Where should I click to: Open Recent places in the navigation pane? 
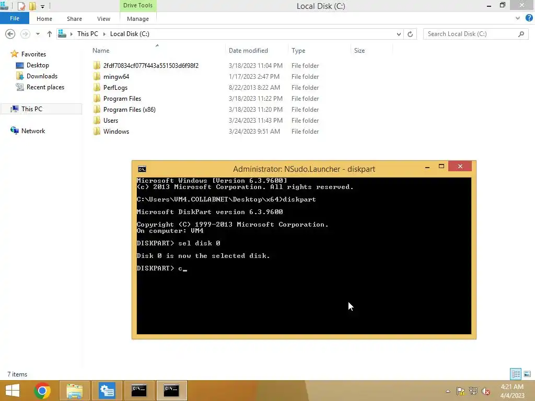point(45,87)
